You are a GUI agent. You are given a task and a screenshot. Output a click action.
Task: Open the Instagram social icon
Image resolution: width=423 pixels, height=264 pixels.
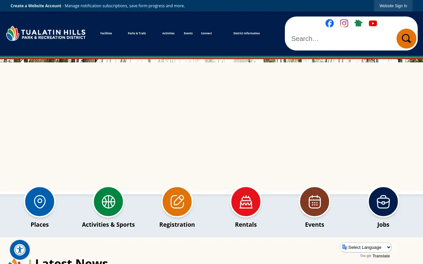344,23
